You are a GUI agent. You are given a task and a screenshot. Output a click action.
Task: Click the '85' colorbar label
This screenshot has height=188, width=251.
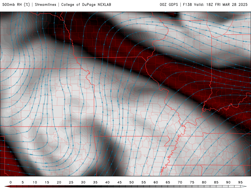pyautogui.click(x=216, y=182)
